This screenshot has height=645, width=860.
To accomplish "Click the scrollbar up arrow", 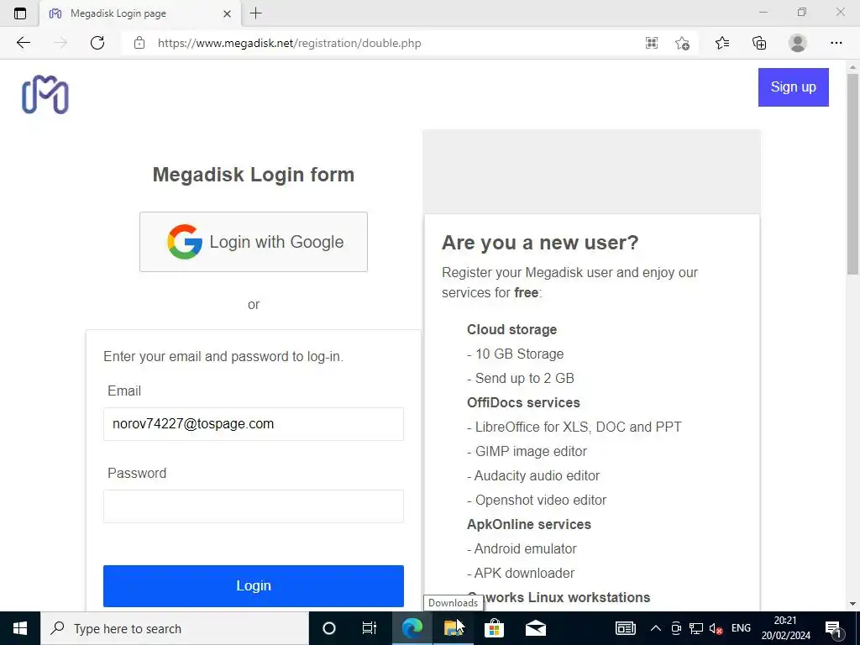I will pyautogui.click(x=852, y=67).
